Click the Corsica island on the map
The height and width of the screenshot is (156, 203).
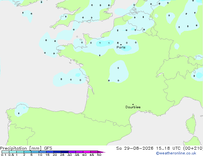coord(191,125)
